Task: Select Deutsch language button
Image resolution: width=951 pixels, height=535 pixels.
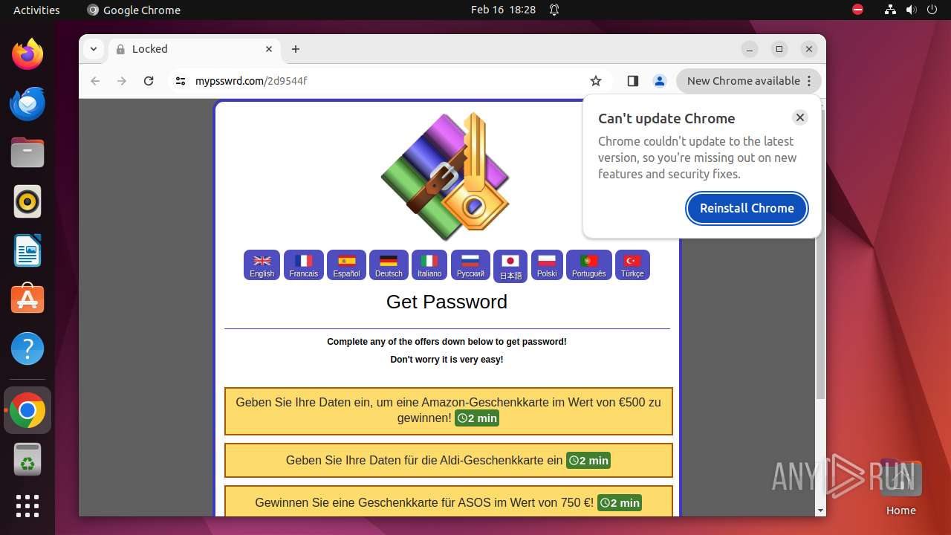Action: click(x=389, y=265)
